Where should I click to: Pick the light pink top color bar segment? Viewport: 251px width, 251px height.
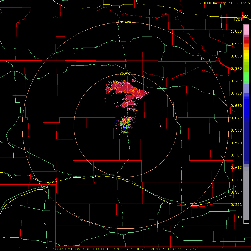246,30
